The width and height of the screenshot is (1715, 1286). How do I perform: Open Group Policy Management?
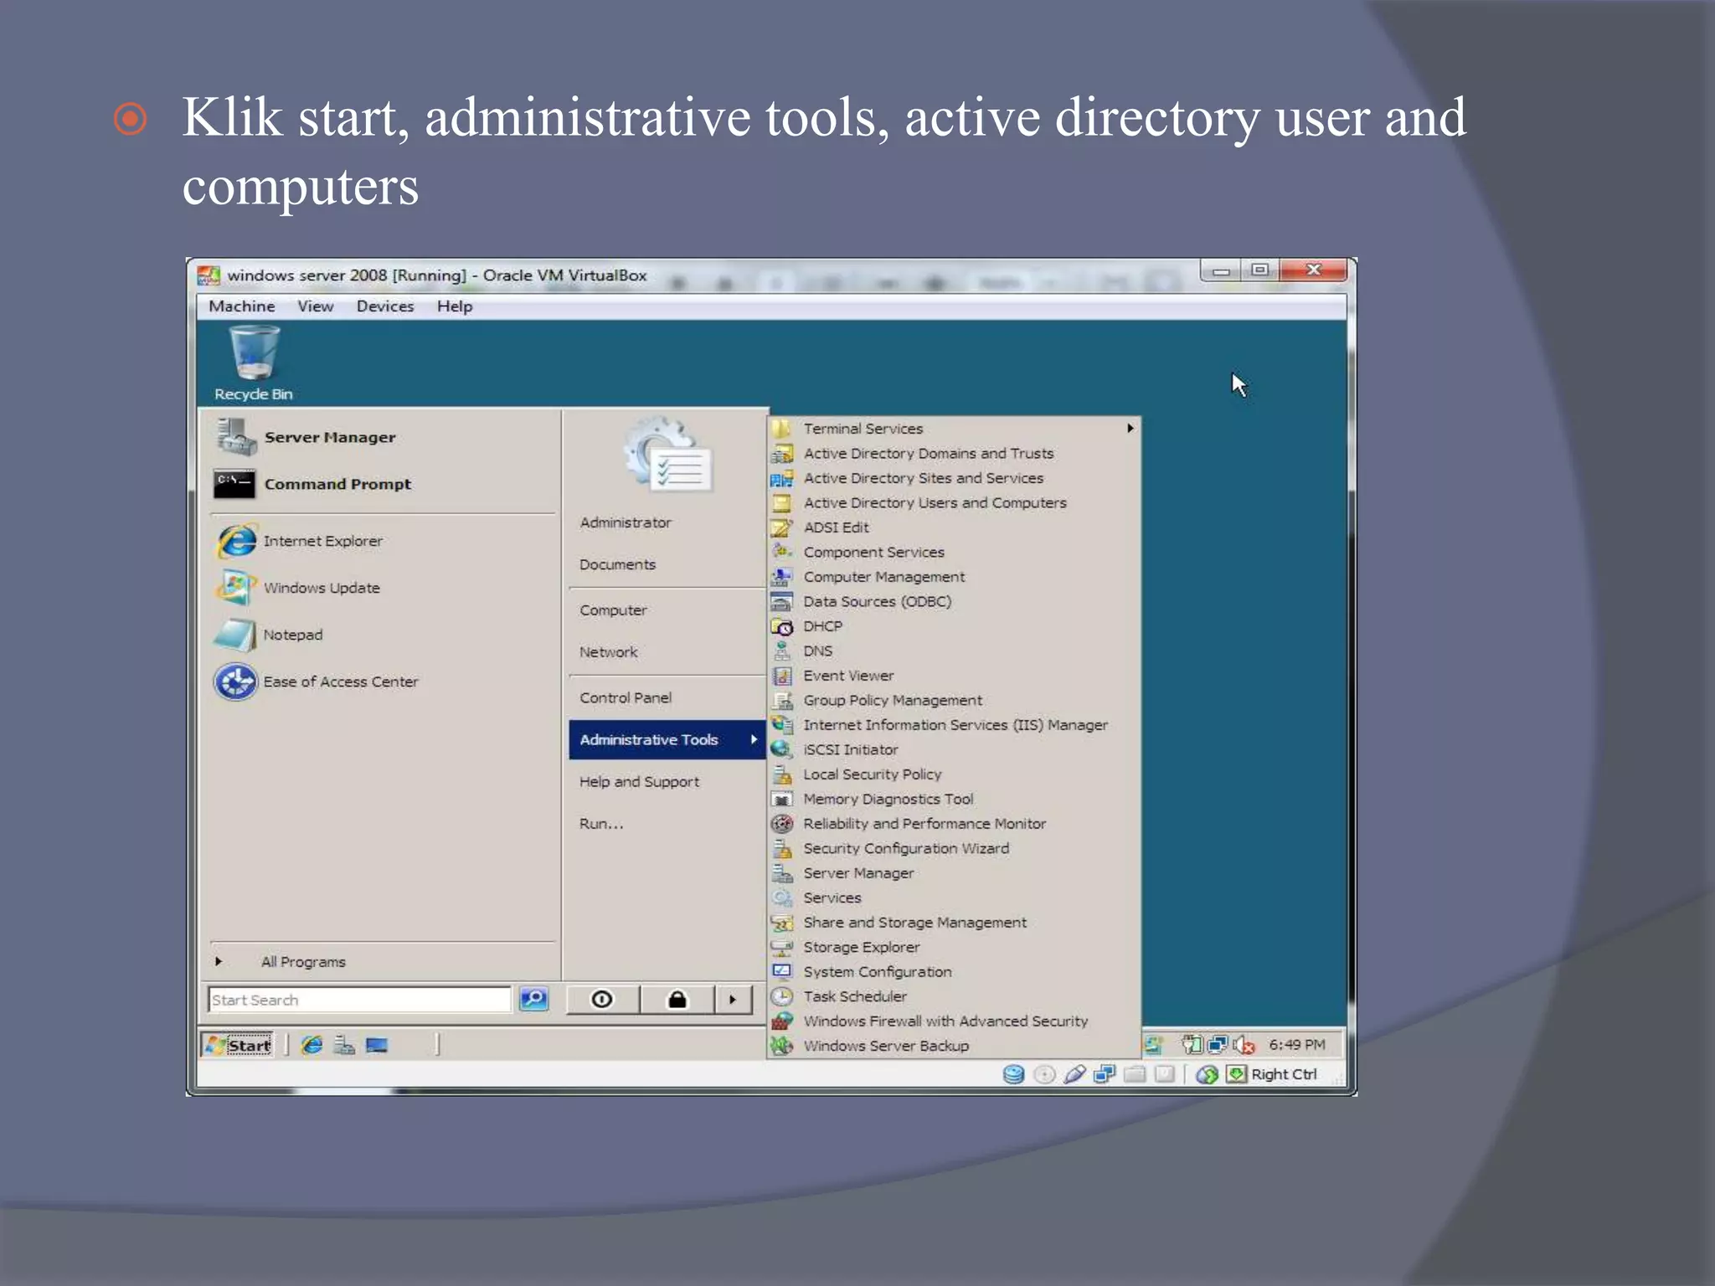954,700
